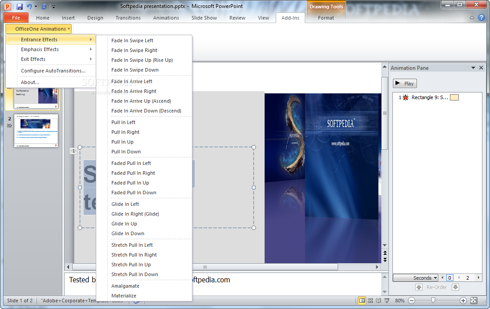Select Glide In Right (Glide) effect
The width and height of the screenshot is (490, 309).
tap(135, 214)
